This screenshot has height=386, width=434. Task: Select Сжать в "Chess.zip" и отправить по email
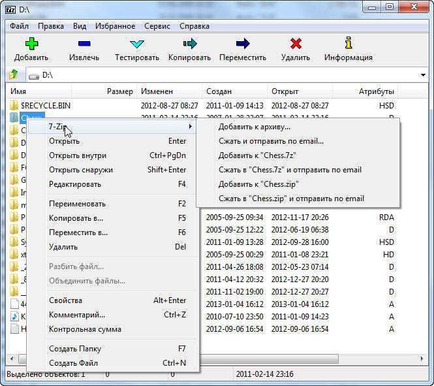tap(298, 199)
